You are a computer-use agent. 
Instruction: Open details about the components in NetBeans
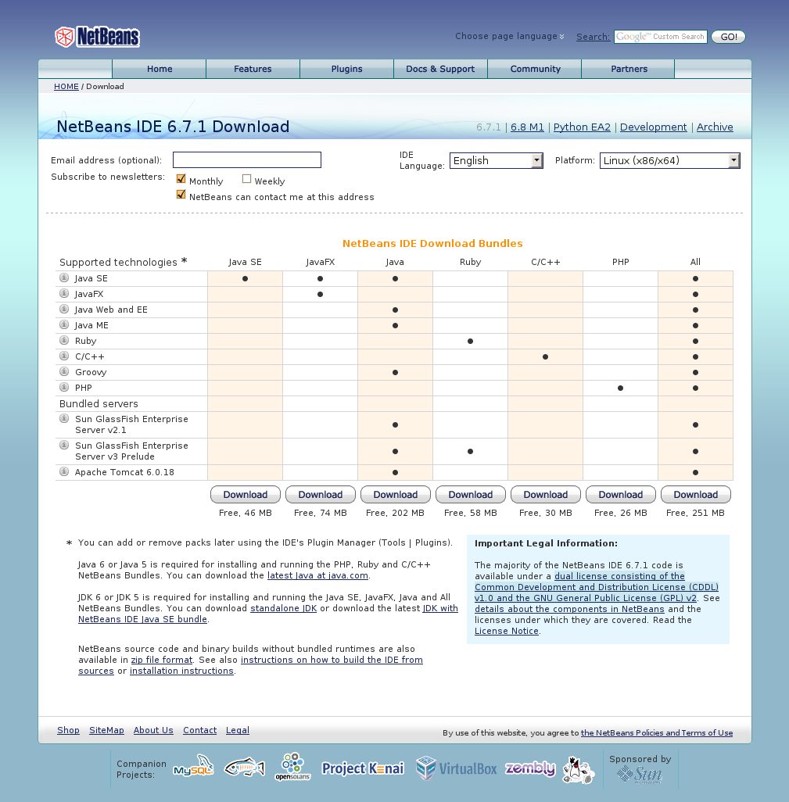tap(569, 609)
